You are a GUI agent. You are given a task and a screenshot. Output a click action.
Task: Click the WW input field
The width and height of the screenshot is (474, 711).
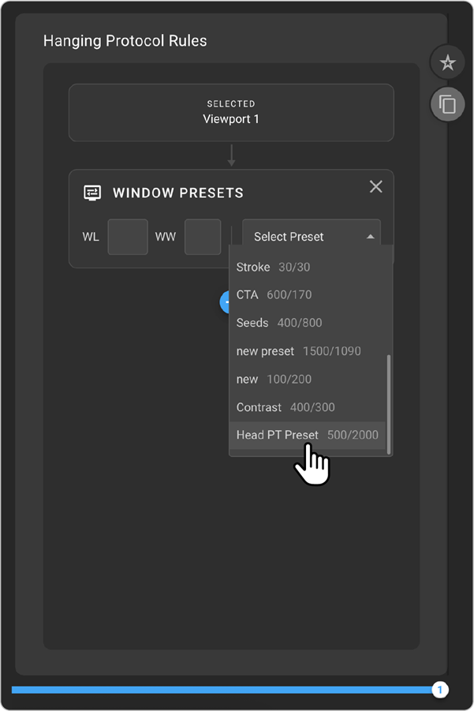click(203, 237)
